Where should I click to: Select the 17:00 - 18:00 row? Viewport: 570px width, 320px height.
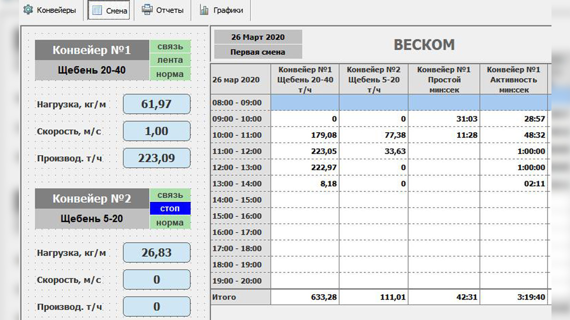380,248
